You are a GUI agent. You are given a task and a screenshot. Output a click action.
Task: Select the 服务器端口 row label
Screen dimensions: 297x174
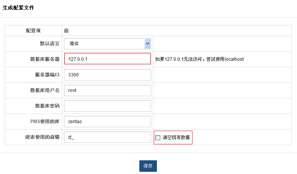[x=47, y=75]
